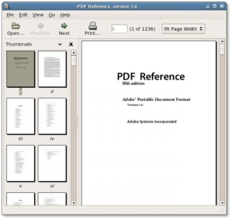The height and width of the screenshot is (218, 230).
Task: Click the thumbnails panel scroll down arrow
Action: (74, 203)
